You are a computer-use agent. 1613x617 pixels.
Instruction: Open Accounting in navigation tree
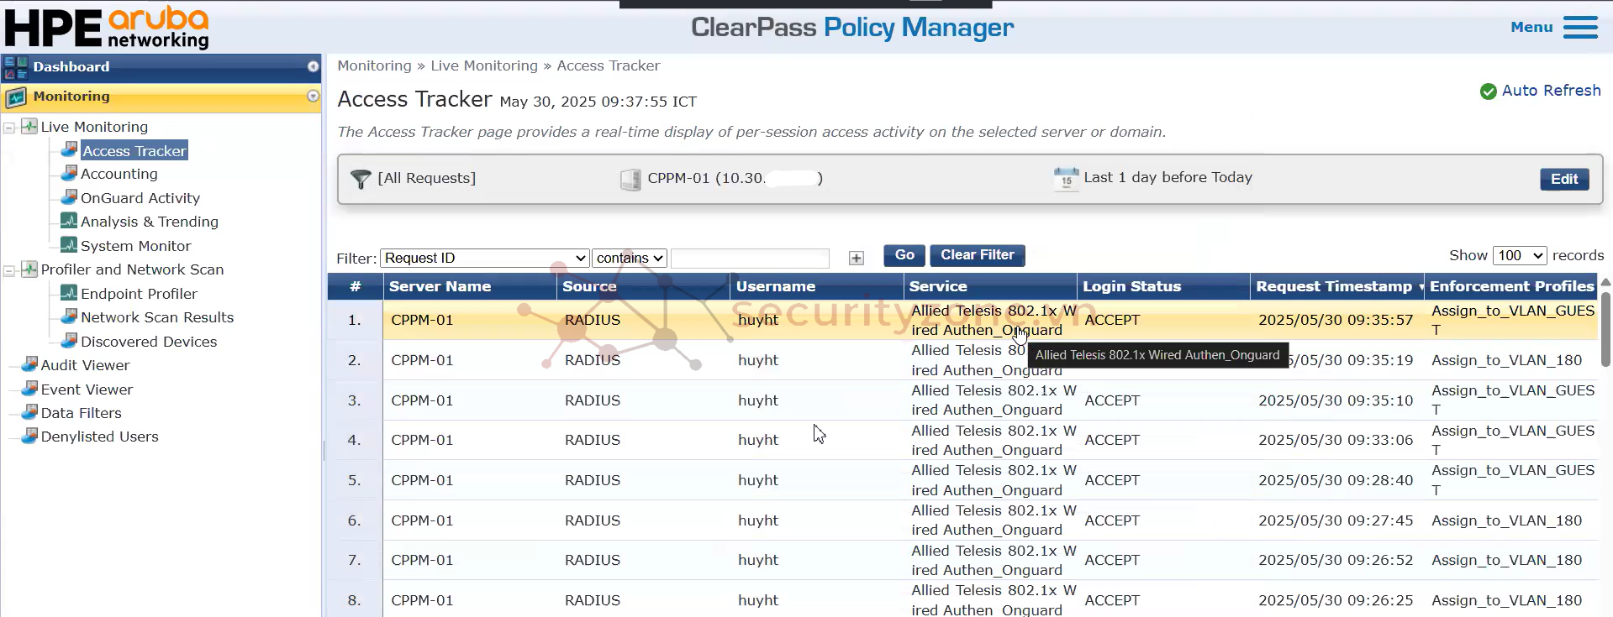(x=119, y=174)
